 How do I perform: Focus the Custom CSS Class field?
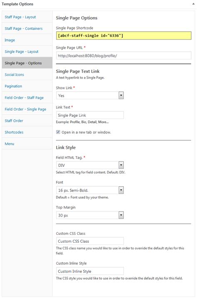click(x=90, y=241)
